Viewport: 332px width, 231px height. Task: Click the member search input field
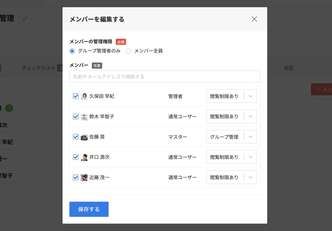click(165, 77)
